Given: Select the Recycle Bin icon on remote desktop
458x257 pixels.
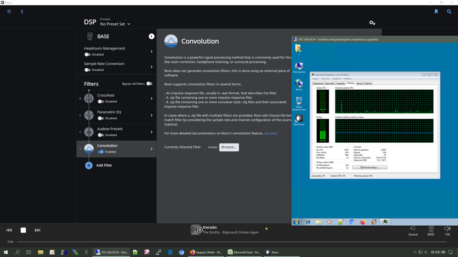Looking at the screenshot, I should pos(299,104).
